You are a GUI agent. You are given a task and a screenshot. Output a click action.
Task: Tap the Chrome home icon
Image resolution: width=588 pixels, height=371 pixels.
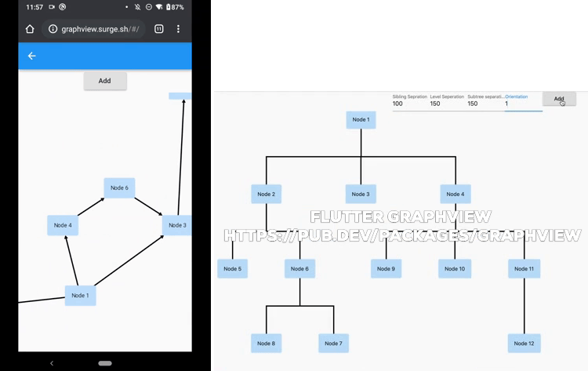pos(30,29)
